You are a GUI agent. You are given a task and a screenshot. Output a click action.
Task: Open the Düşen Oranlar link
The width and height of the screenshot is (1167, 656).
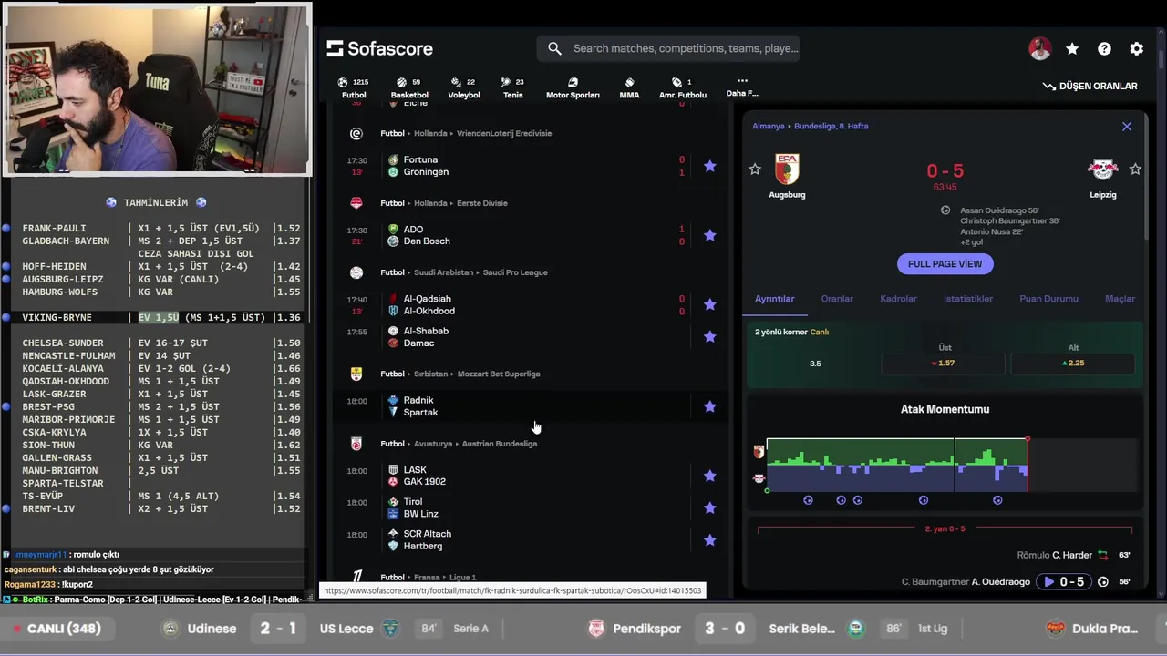point(1090,86)
